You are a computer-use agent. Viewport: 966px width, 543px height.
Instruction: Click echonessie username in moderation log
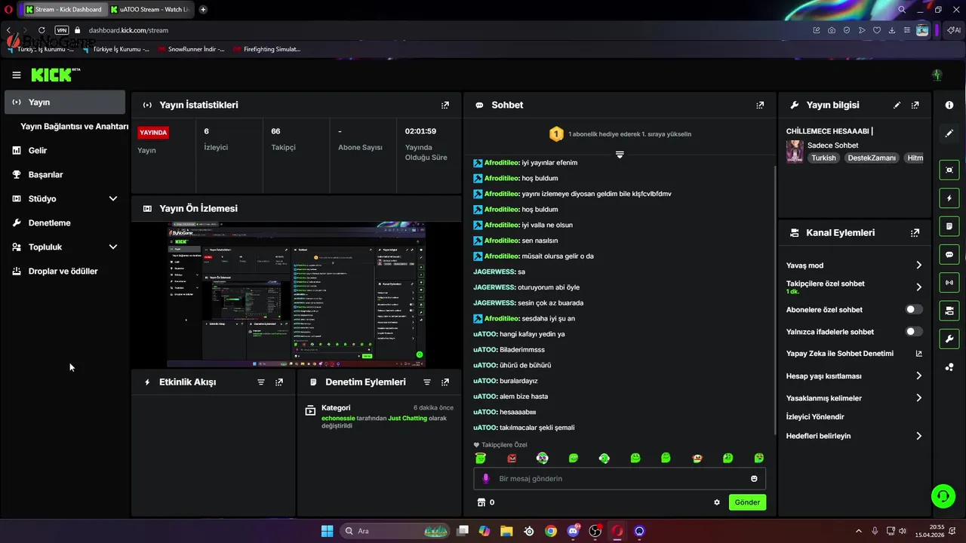tap(340, 418)
